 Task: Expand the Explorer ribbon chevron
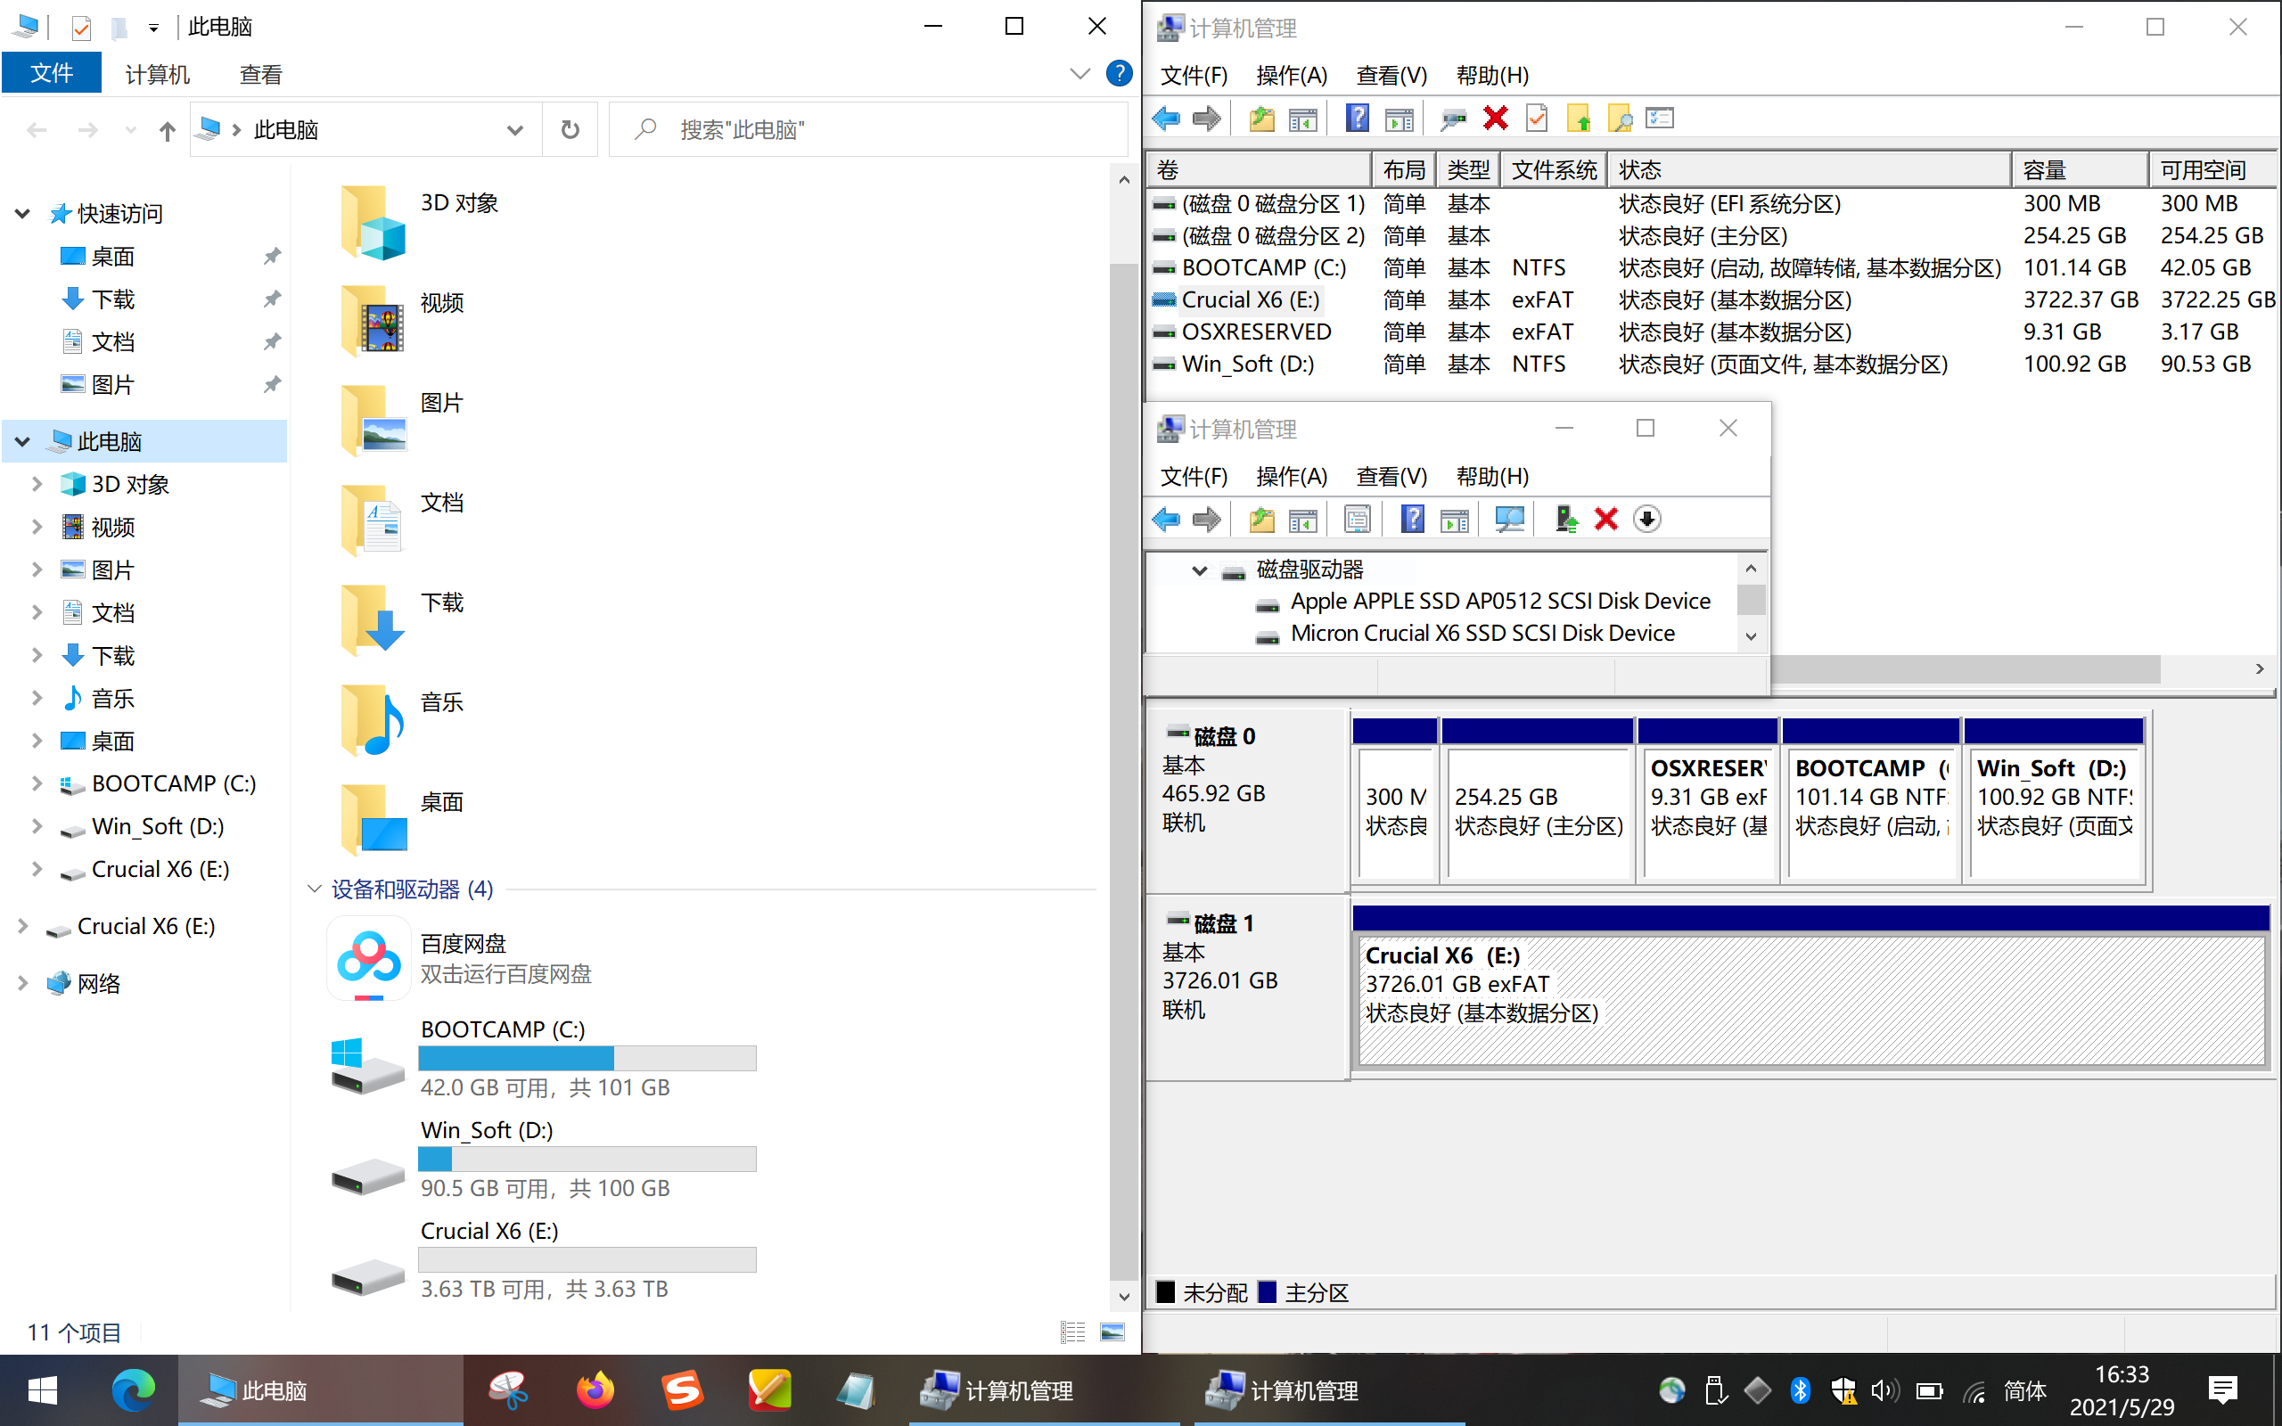1079,74
